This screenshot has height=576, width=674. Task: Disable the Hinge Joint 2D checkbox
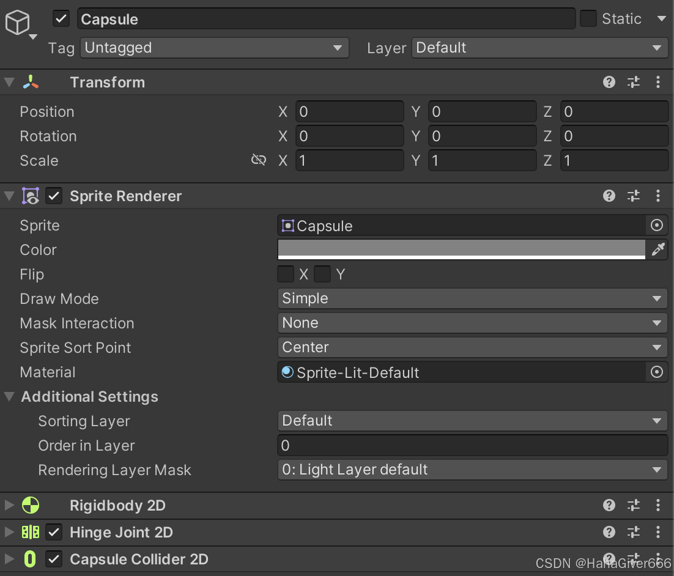54,532
